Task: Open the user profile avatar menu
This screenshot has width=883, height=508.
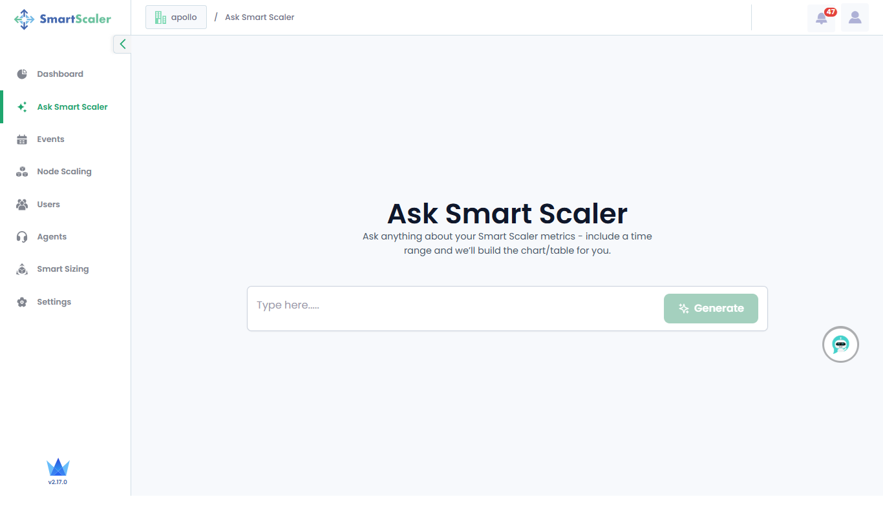Action: [x=855, y=18]
